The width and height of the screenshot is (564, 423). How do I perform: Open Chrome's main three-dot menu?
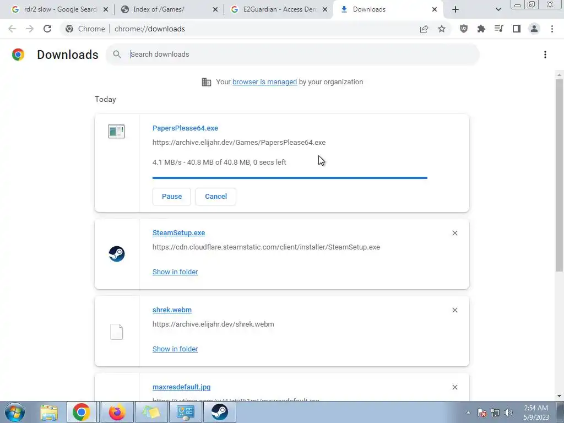point(552,29)
